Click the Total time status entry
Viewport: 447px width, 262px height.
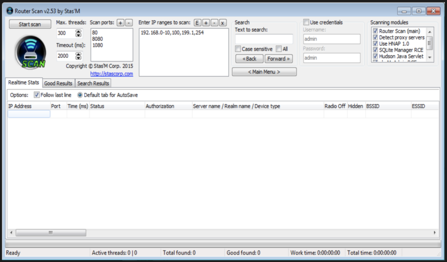[x=373, y=253]
